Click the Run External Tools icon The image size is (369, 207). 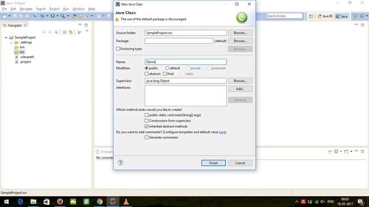tap(63, 16)
